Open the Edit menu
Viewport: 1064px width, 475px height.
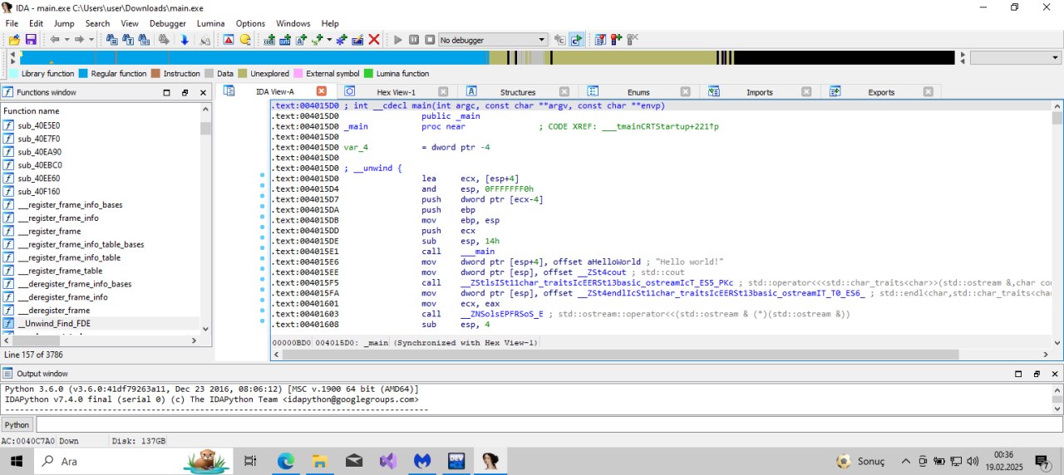[36, 23]
